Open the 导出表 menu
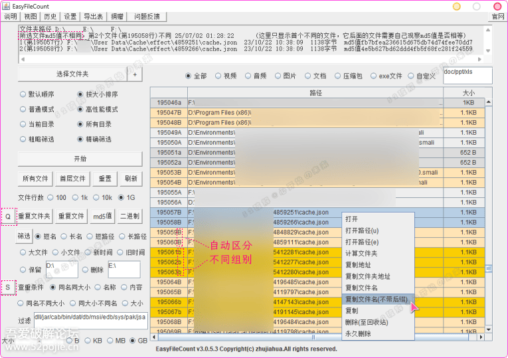The width and height of the screenshot is (508, 358). click(x=94, y=17)
